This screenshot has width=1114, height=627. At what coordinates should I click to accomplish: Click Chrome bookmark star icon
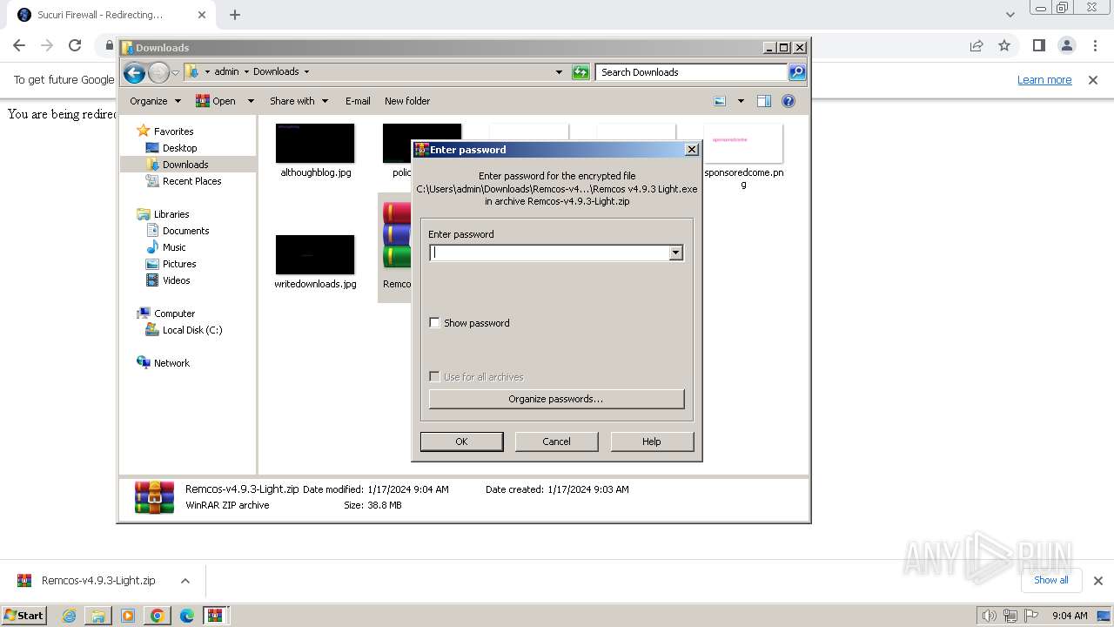click(x=1004, y=45)
